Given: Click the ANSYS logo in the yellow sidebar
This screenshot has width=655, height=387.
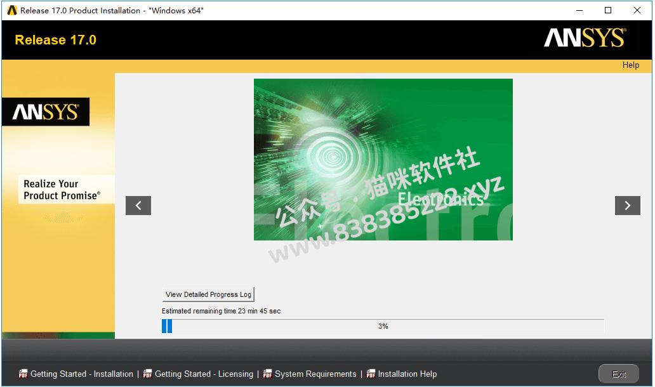Looking at the screenshot, I should click(x=46, y=112).
